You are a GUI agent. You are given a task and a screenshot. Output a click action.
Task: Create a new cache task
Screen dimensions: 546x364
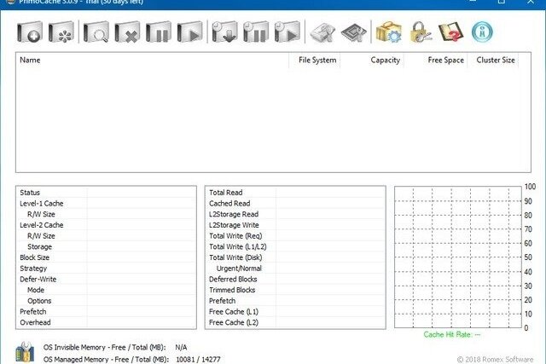[x=30, y=32]
